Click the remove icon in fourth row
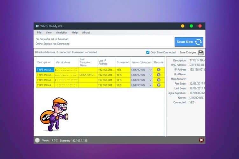The image size is (239, 159). (158, 85)
